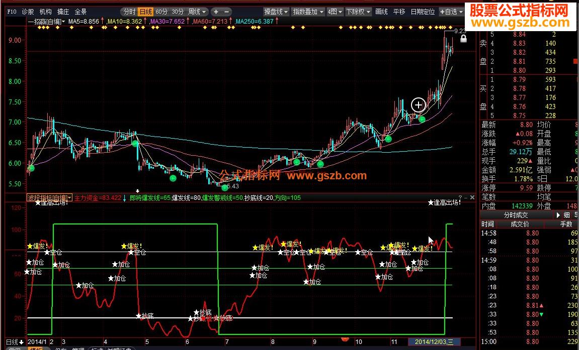Click the 细 detail button beside 分时成交

(566, 215)
